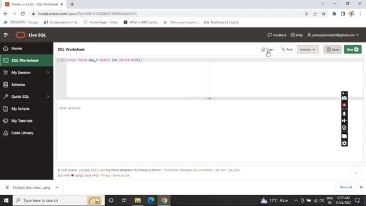Screen dimensions: 366x206
Task: Open the Database Documentation link
Action: click(x=196, y=170)
